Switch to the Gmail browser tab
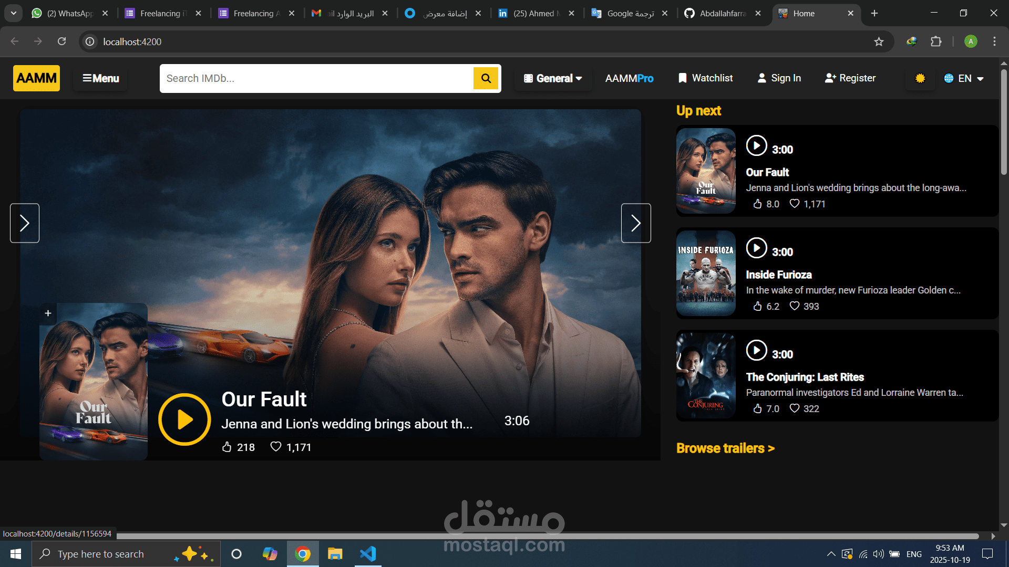The width and height of the screenshot is (1009, 567). [349, 13]
